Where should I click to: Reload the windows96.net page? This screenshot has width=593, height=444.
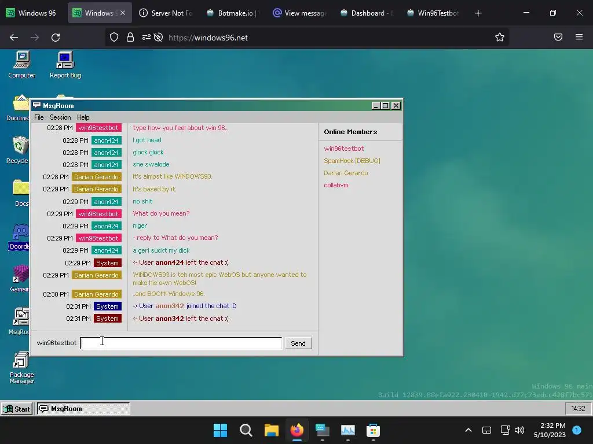(56, 38)
